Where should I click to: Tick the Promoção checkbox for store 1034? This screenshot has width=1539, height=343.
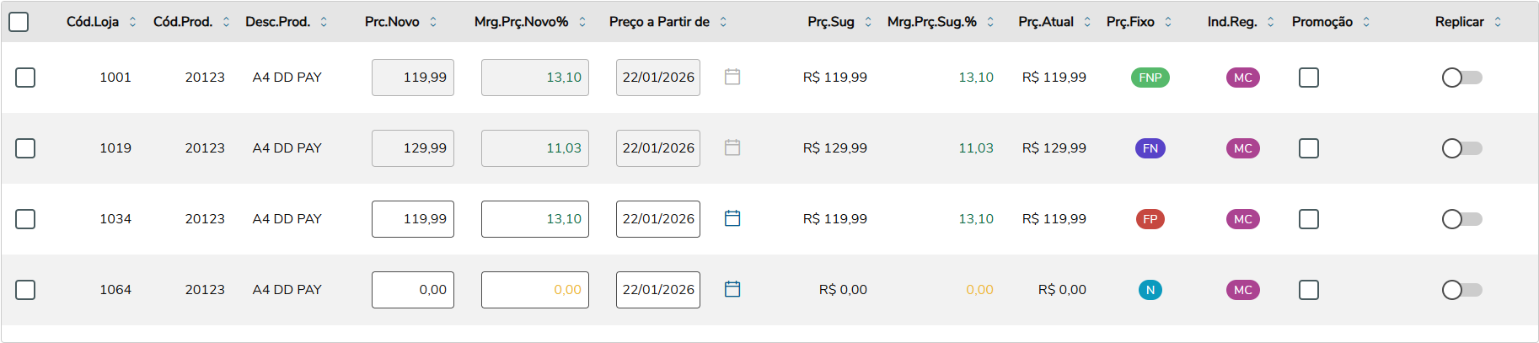(1308, 219)
